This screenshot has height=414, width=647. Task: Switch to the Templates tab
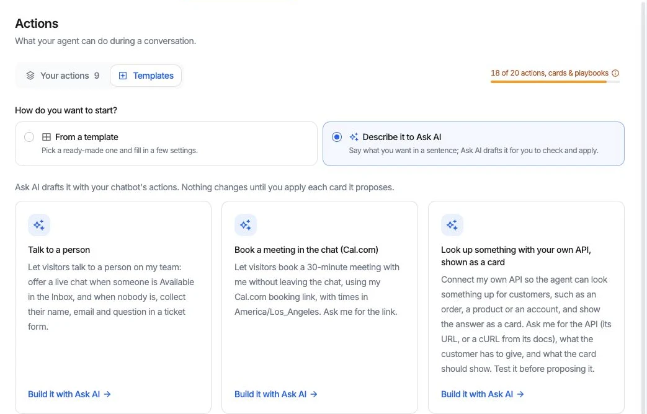point(146,76)
